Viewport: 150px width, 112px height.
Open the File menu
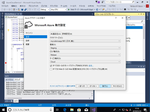[5, 6]
